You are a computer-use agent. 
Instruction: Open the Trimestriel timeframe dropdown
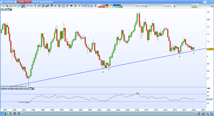point(169,6)
